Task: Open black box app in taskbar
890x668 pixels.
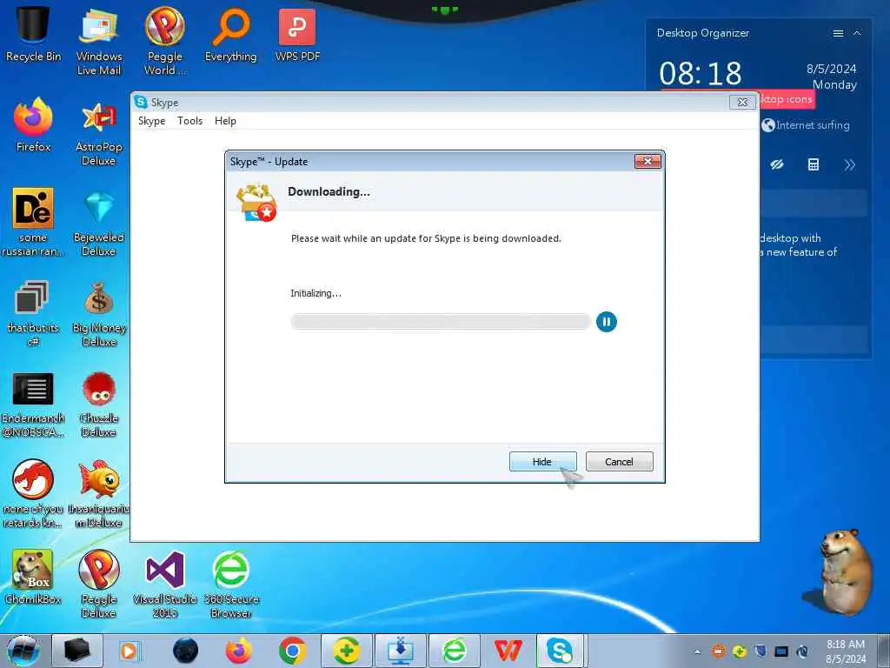Action: [x=77, y=651]
